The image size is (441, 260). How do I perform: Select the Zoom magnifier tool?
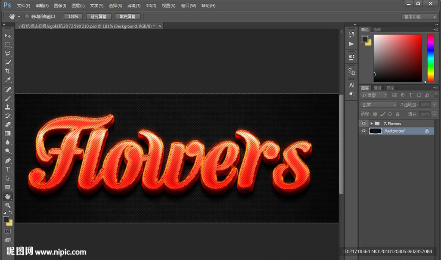[8, 205]
